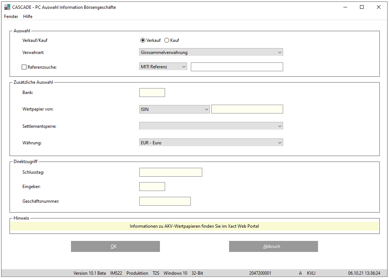This screenshot has width=389, height=278.
Task: Open the Fenster menu
Action: point(11,17)
